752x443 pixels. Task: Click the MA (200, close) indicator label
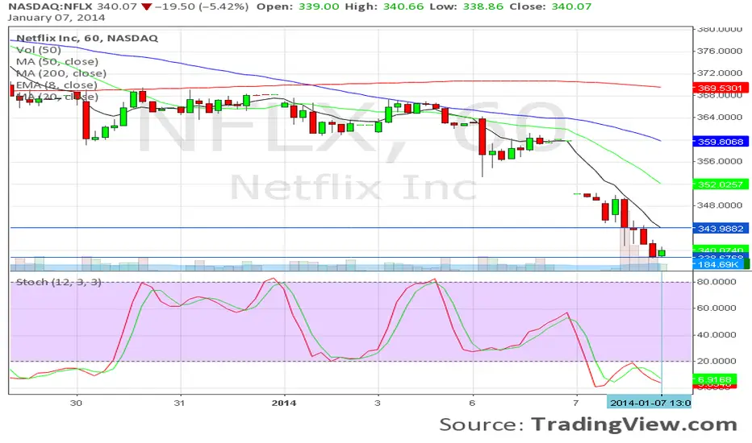pos(61,73)
